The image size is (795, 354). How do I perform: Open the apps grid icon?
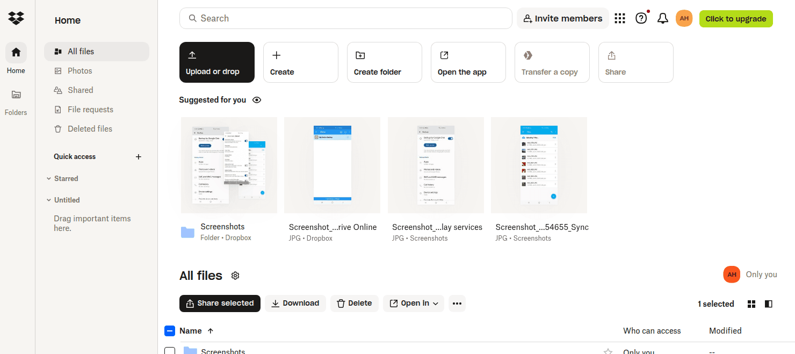point(620,18)
